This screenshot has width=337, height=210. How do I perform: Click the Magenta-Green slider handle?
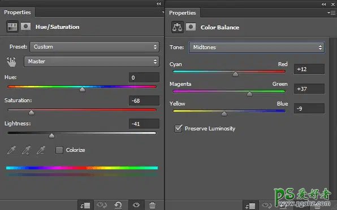pos(249,94)
